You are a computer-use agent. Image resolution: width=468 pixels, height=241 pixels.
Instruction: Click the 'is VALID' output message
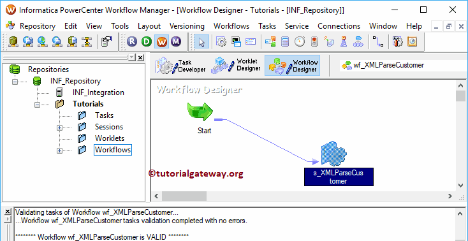102,237
